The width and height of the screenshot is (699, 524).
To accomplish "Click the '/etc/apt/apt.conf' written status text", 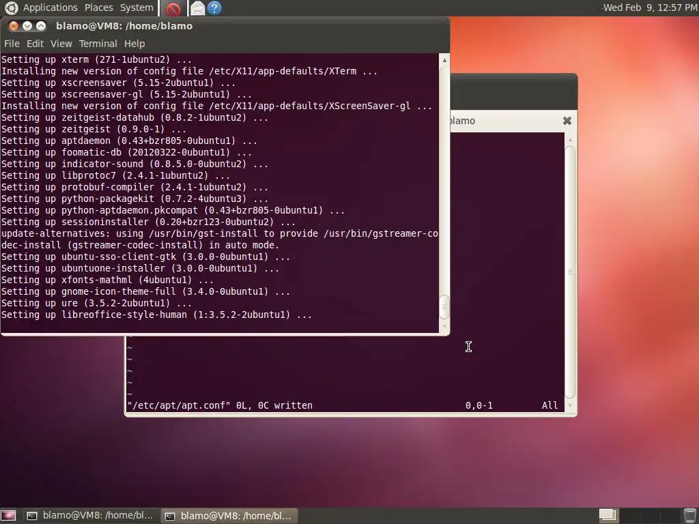I will pos(220,405).
